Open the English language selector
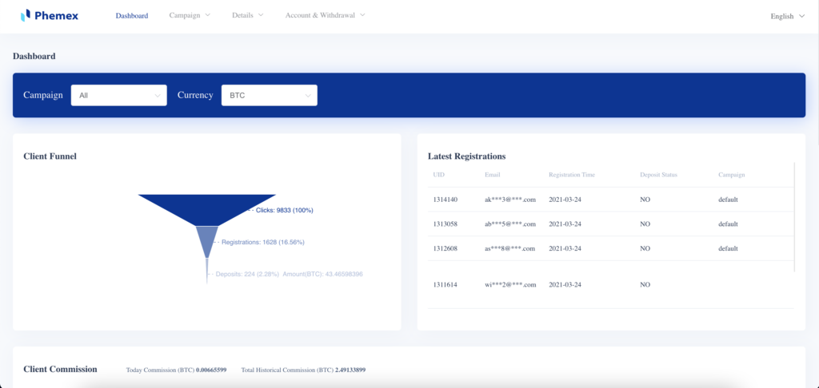 (x=787, y=16)
